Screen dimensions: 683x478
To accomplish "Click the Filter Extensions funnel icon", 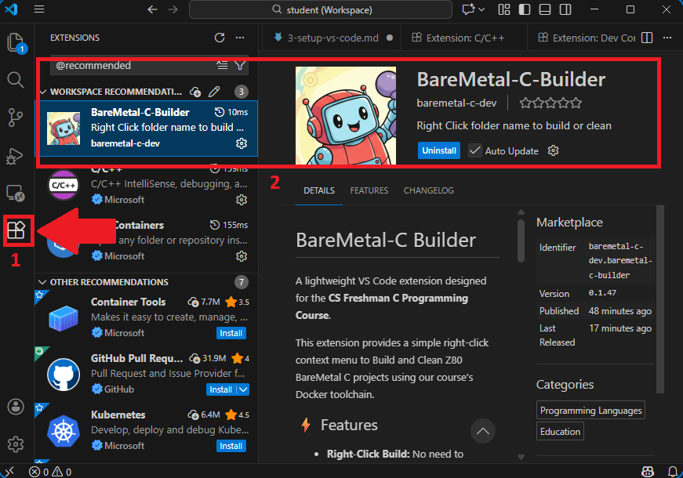I will click(x=240, y=65).
